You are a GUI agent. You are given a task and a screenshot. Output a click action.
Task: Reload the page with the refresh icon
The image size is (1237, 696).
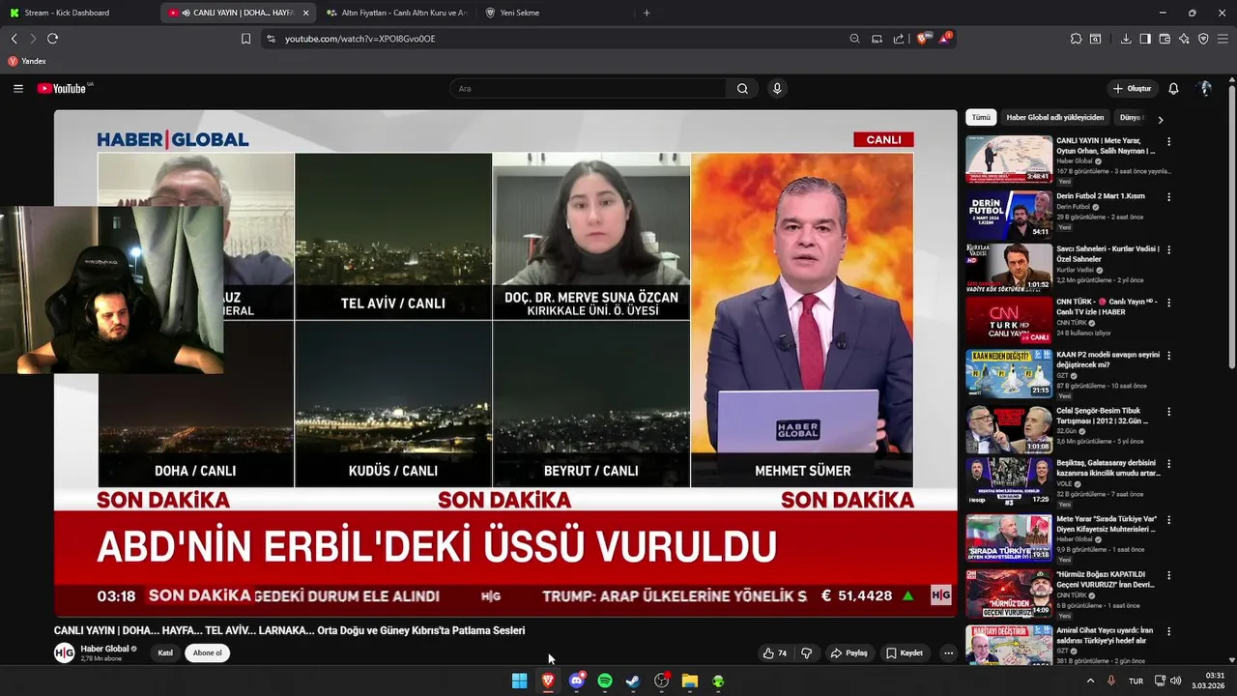coord(52,39)
